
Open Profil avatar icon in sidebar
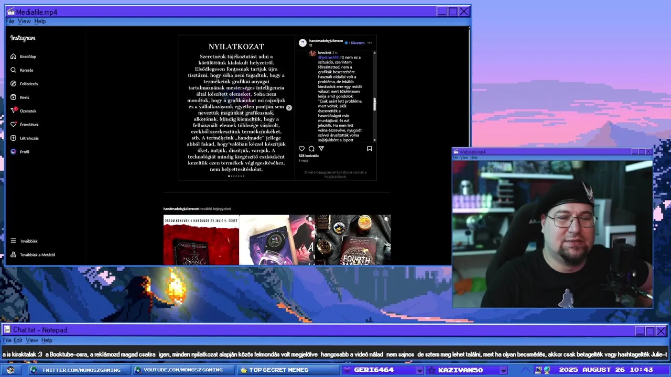click(x=14, y=152)
